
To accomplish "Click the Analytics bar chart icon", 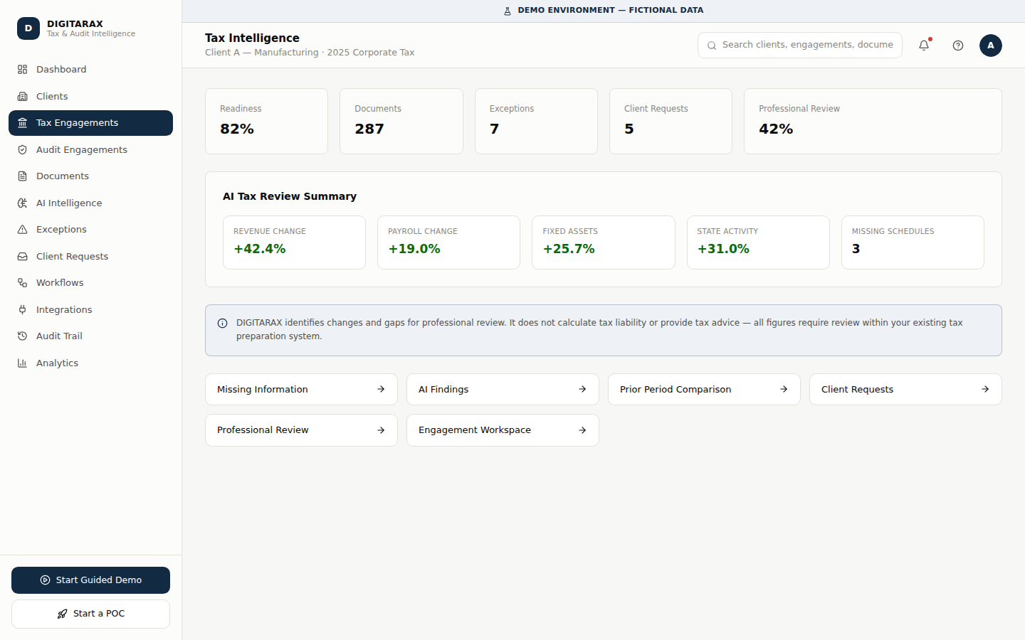I will [x=22, y=363].
